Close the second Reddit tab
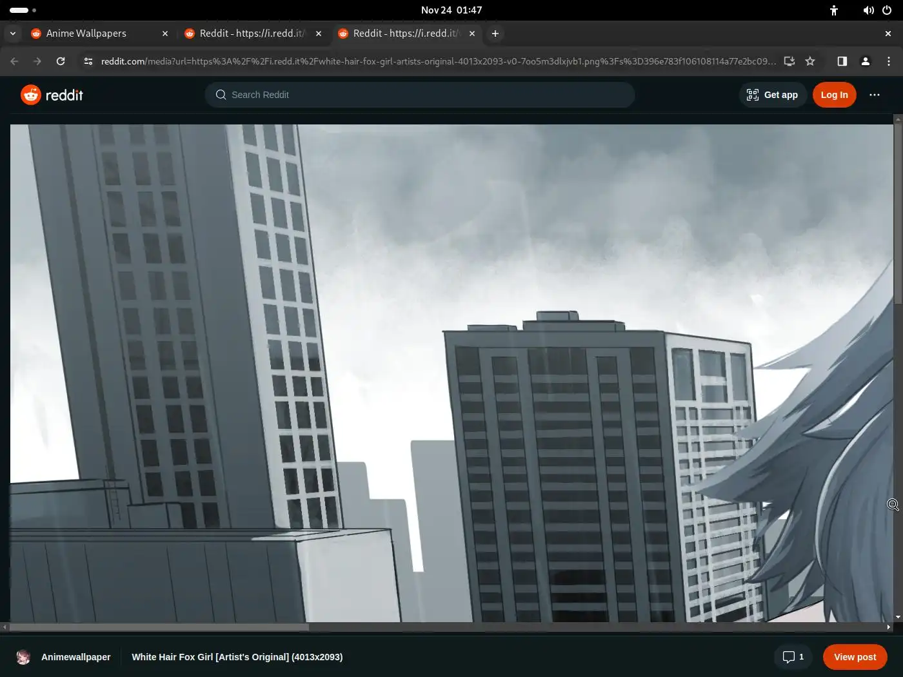This screenshot has width=903, height=677. coord(319,34)
